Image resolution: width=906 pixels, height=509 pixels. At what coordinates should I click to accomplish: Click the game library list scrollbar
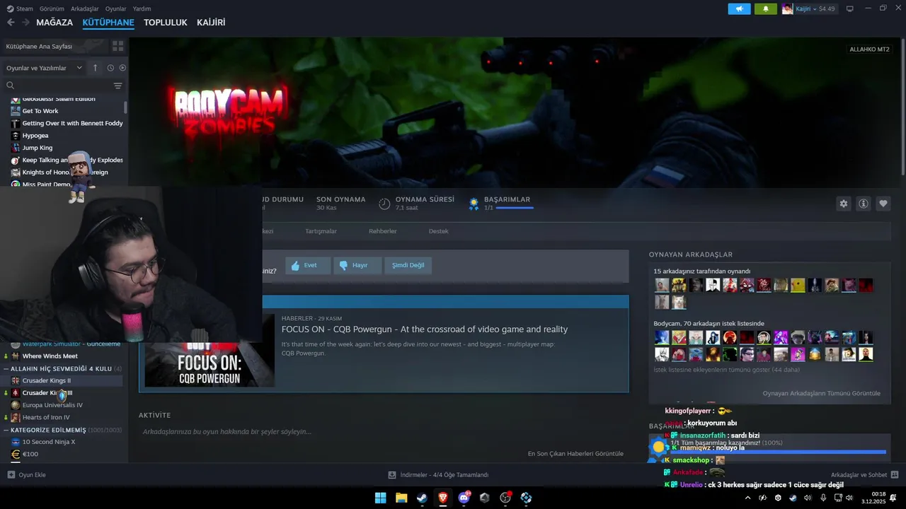coord(126,107)
